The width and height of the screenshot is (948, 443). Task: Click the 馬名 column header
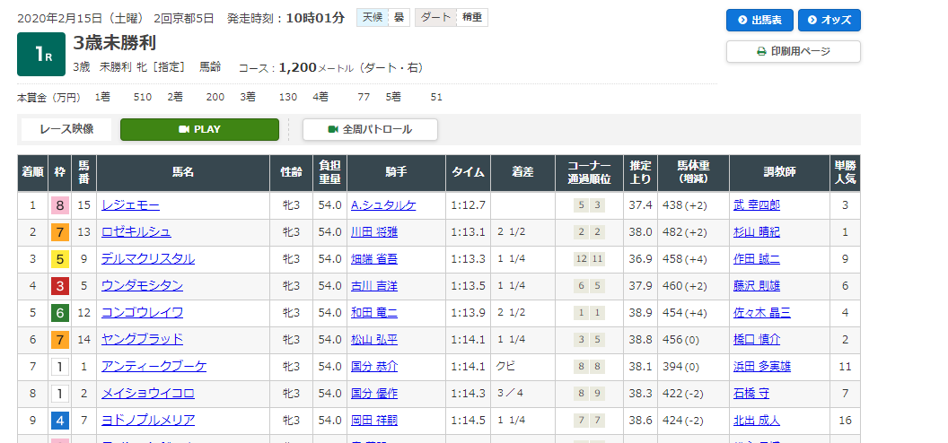coord(183,172)
